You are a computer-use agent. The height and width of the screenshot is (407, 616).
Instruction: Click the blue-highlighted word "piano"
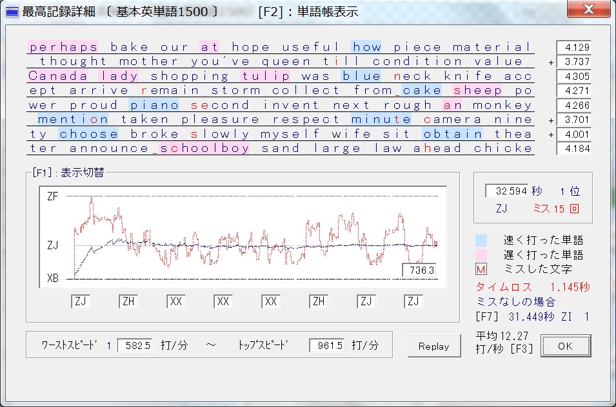154,105
